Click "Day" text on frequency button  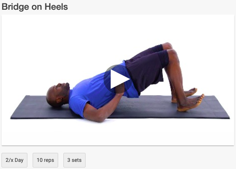19,160
